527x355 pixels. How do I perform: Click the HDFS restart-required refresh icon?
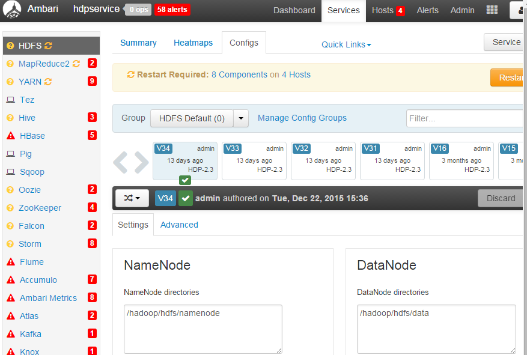coord(49,46)
